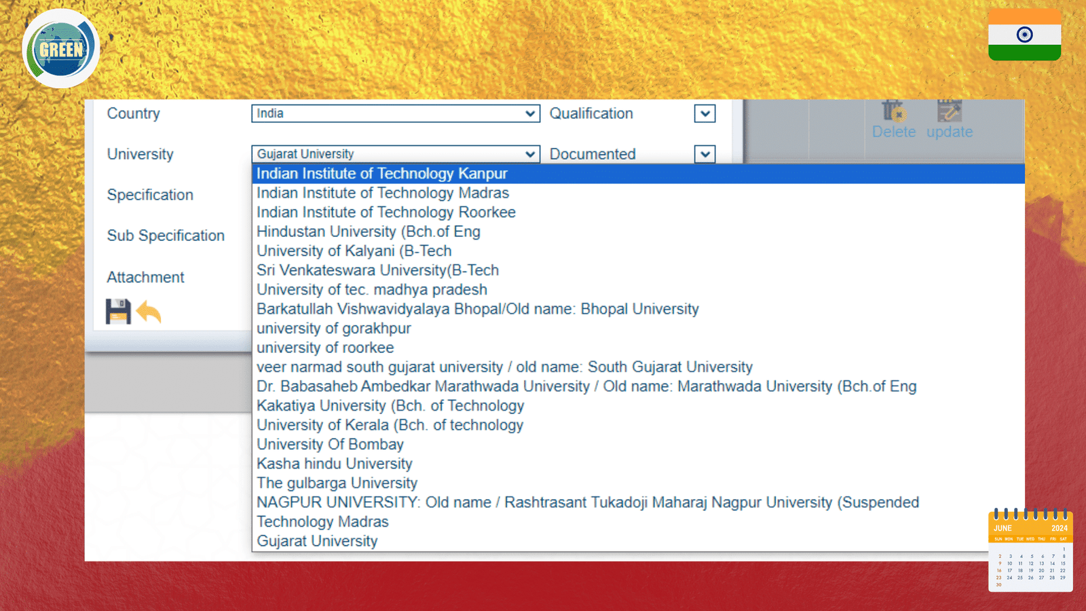Select University Of Bombay from list

(x=330, y=445)
